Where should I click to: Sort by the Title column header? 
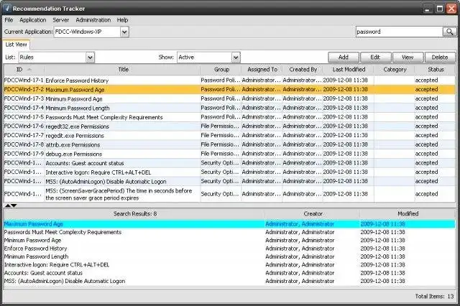click(122, 70)
